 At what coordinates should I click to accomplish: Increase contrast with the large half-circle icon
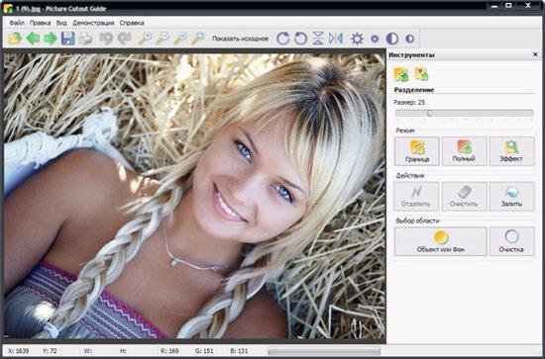[392, 39]
